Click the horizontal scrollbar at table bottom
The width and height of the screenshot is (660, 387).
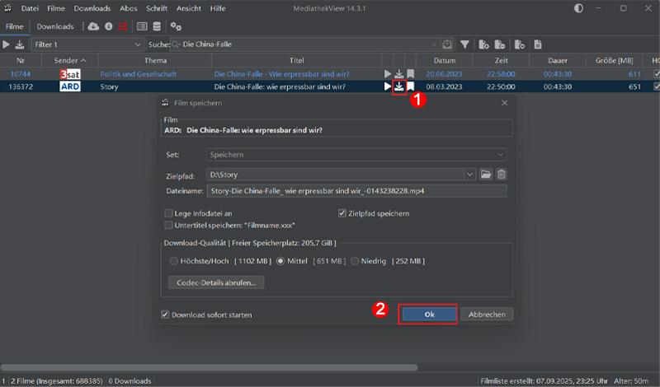[x=210, y=367]
